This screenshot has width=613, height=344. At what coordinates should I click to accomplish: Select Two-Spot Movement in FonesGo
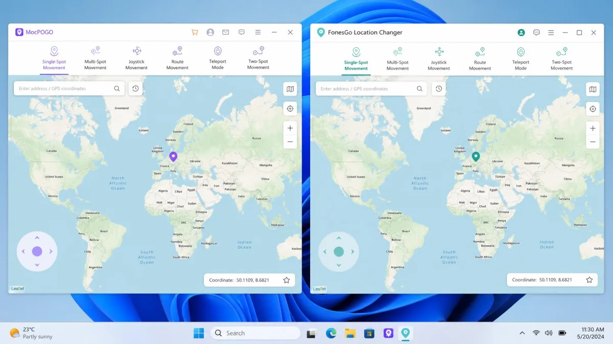(x=562, y=59)
